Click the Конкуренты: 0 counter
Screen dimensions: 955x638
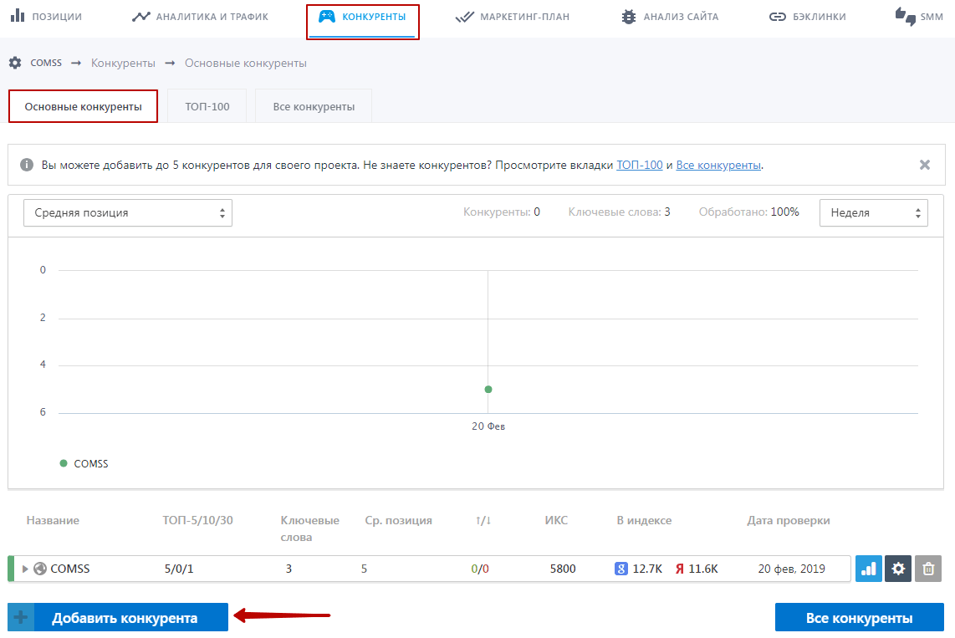coord(502,212)
